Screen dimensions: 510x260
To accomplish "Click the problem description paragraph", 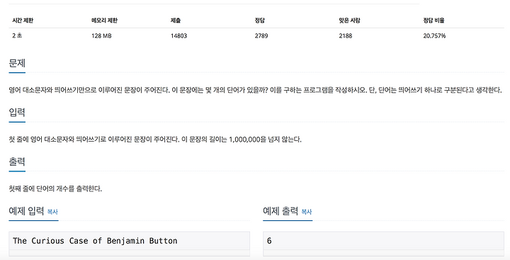I will pos(255,90).
